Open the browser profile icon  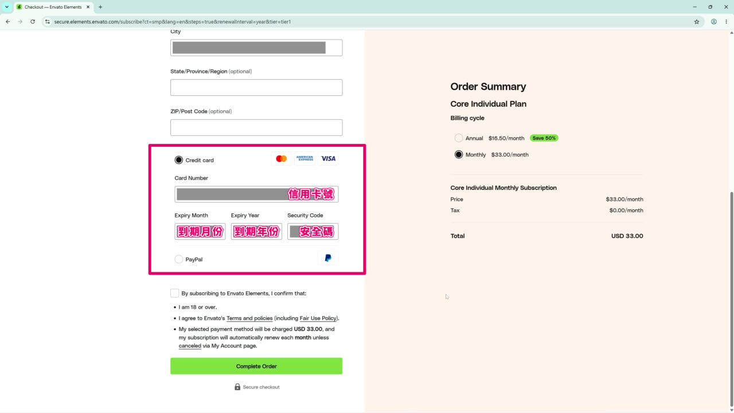point(714,22)
